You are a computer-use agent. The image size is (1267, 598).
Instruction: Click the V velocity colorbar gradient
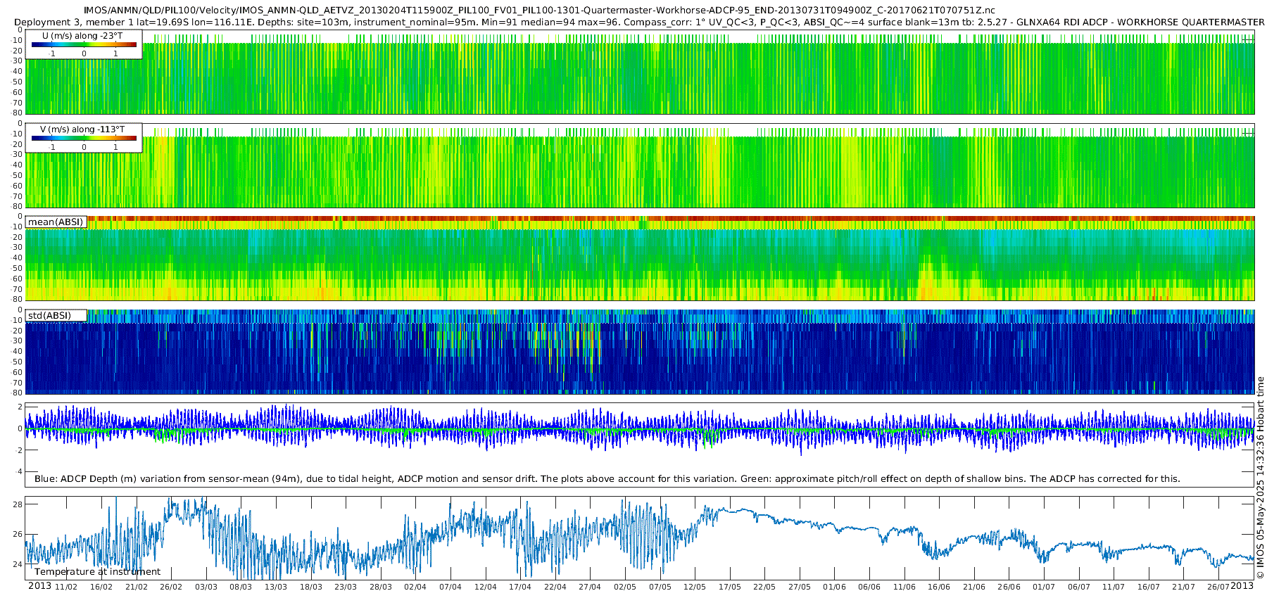point(84,139)
